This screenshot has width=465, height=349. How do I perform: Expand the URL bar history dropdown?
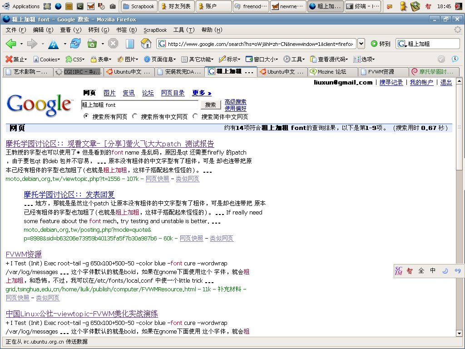click(361, 44)
